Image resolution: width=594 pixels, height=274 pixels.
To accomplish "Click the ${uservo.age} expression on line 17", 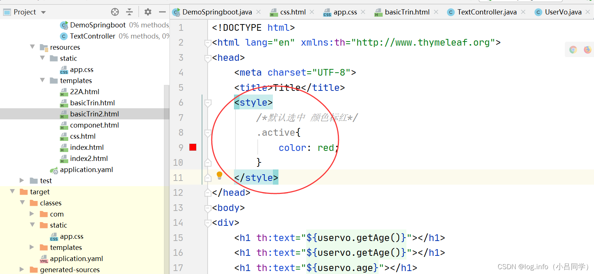I will click(343, 268).
